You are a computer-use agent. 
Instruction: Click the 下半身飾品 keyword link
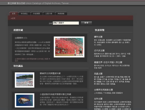[107, 93]
